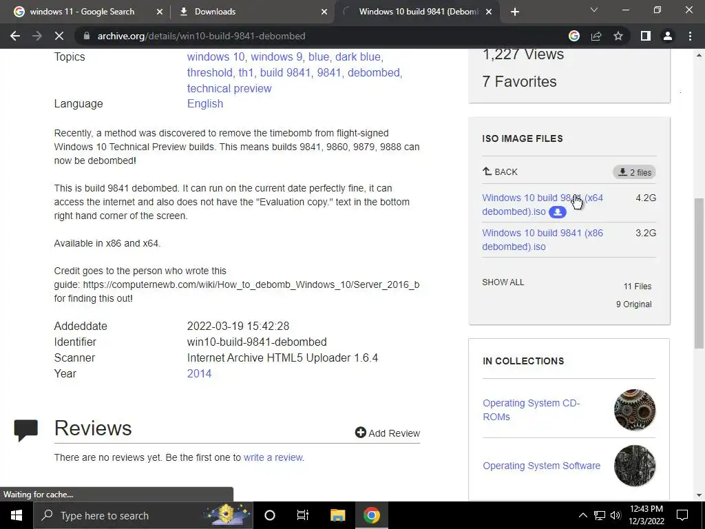
Task: Click the BACK link in ISO files
Action: click(500, 172)
